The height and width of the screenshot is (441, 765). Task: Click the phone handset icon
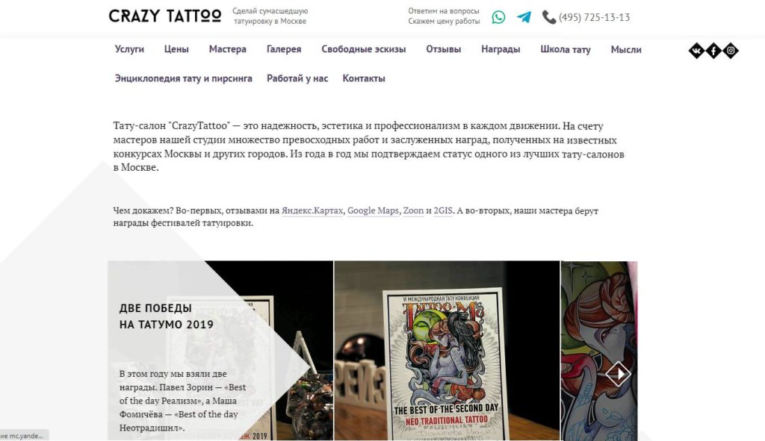point(549,17)
